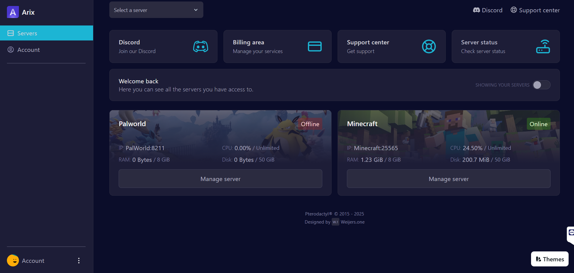Click the Weijers.one logo badge

(x=335, y=222)
